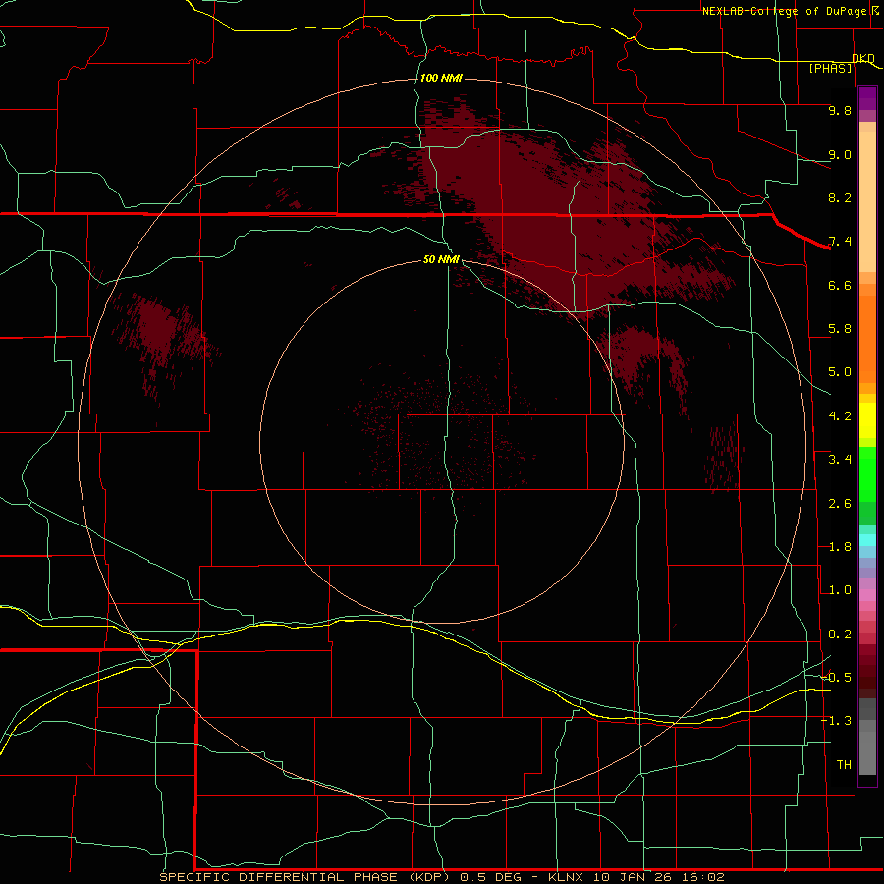This screenshot has height=884, width=884.
Task: Click the 2.6 color scale value
Action: [840, 504]
